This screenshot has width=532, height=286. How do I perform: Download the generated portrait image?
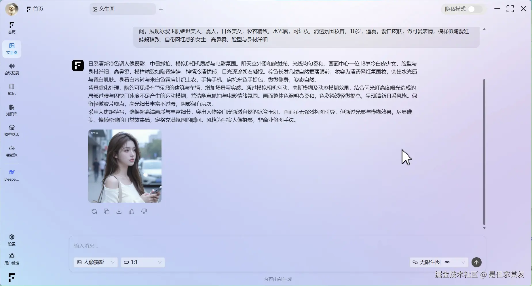point(119,211)
